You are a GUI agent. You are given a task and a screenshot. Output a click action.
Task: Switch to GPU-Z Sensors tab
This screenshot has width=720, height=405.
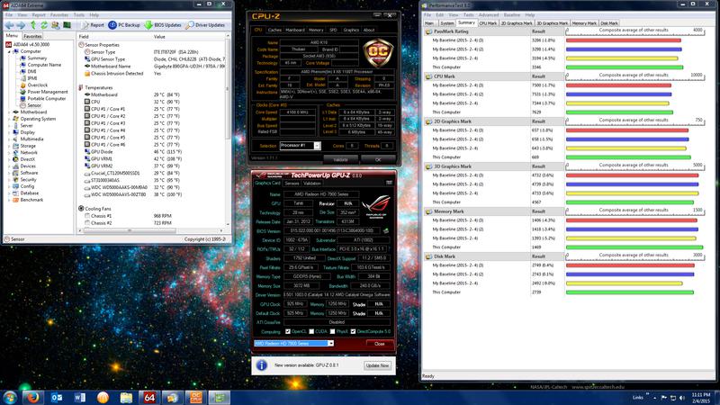[x=292, y=184]
